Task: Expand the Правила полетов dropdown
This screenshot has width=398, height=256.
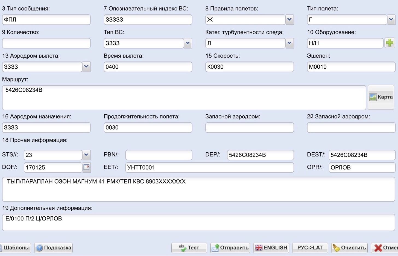Action: [x=289, y=19]
